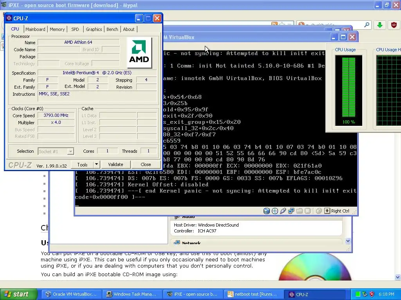Click the VirtualBox virtualization CPU status icon
Viewport: 401px width, 300px height.
tap(308, 211)
